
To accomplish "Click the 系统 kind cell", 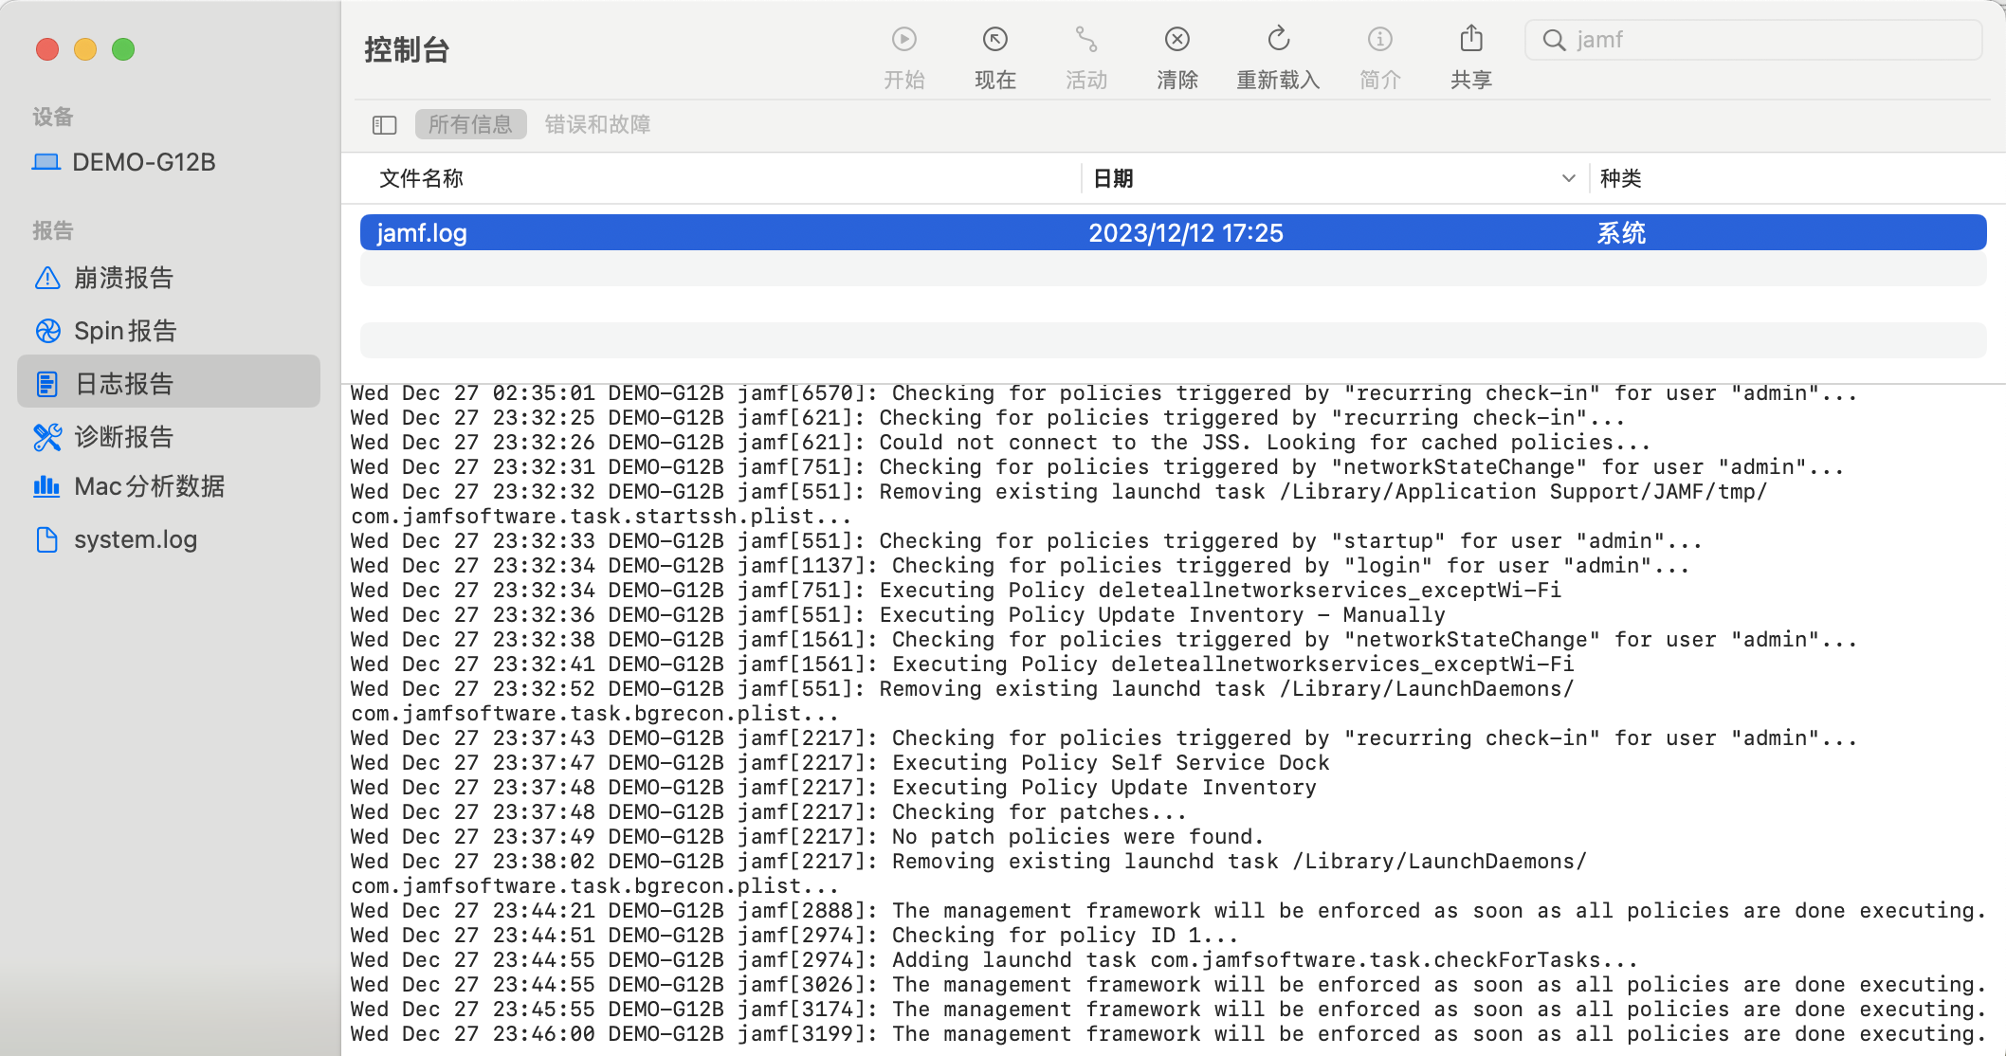I will [x=1621, y=233].
